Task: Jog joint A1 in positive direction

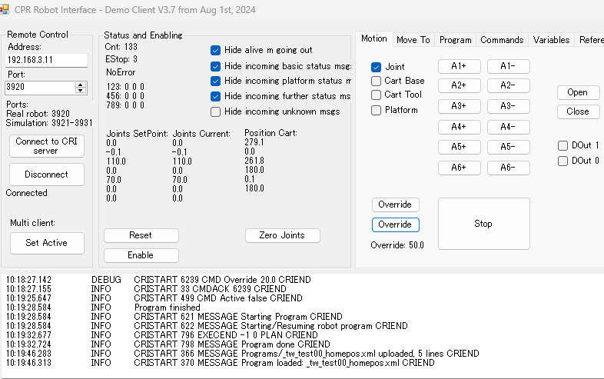Action: point(459,66)
